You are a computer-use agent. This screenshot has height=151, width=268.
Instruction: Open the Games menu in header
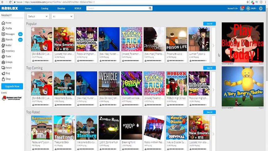pyautogui.click(x=28, y=8)
